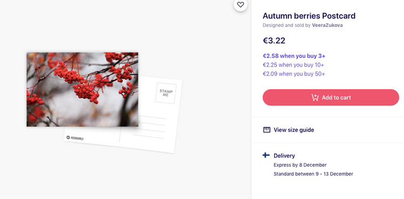Select the €2.58 when you buy 3+ offer

(294, 56)
